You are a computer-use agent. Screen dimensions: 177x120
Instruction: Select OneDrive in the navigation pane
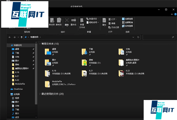[x=18, y=89]
